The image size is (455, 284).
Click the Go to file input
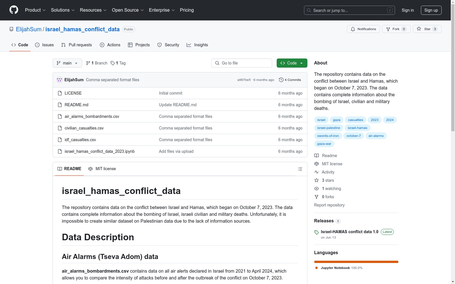[x=242, y=63]
